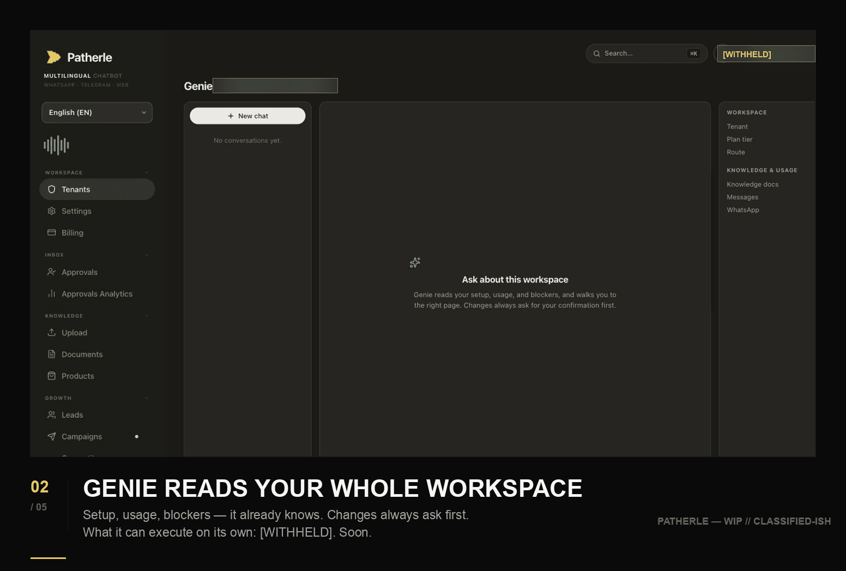
Task: Click the Settings gear icon
Action: (x=52, y=211)
